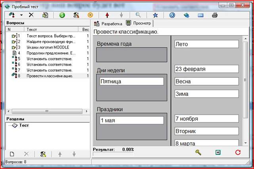Click questions list left scroll arrow
254x169 pixels.
(x=9, y=111)
